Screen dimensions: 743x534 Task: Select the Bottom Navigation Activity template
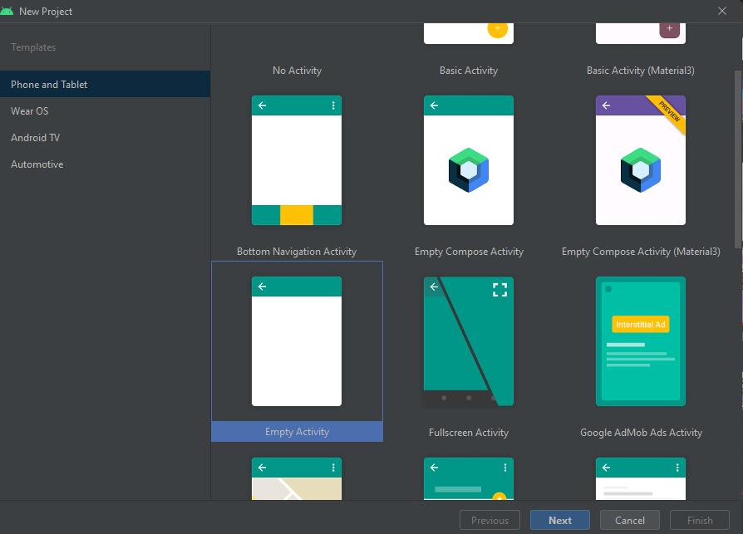click(297, 160)
